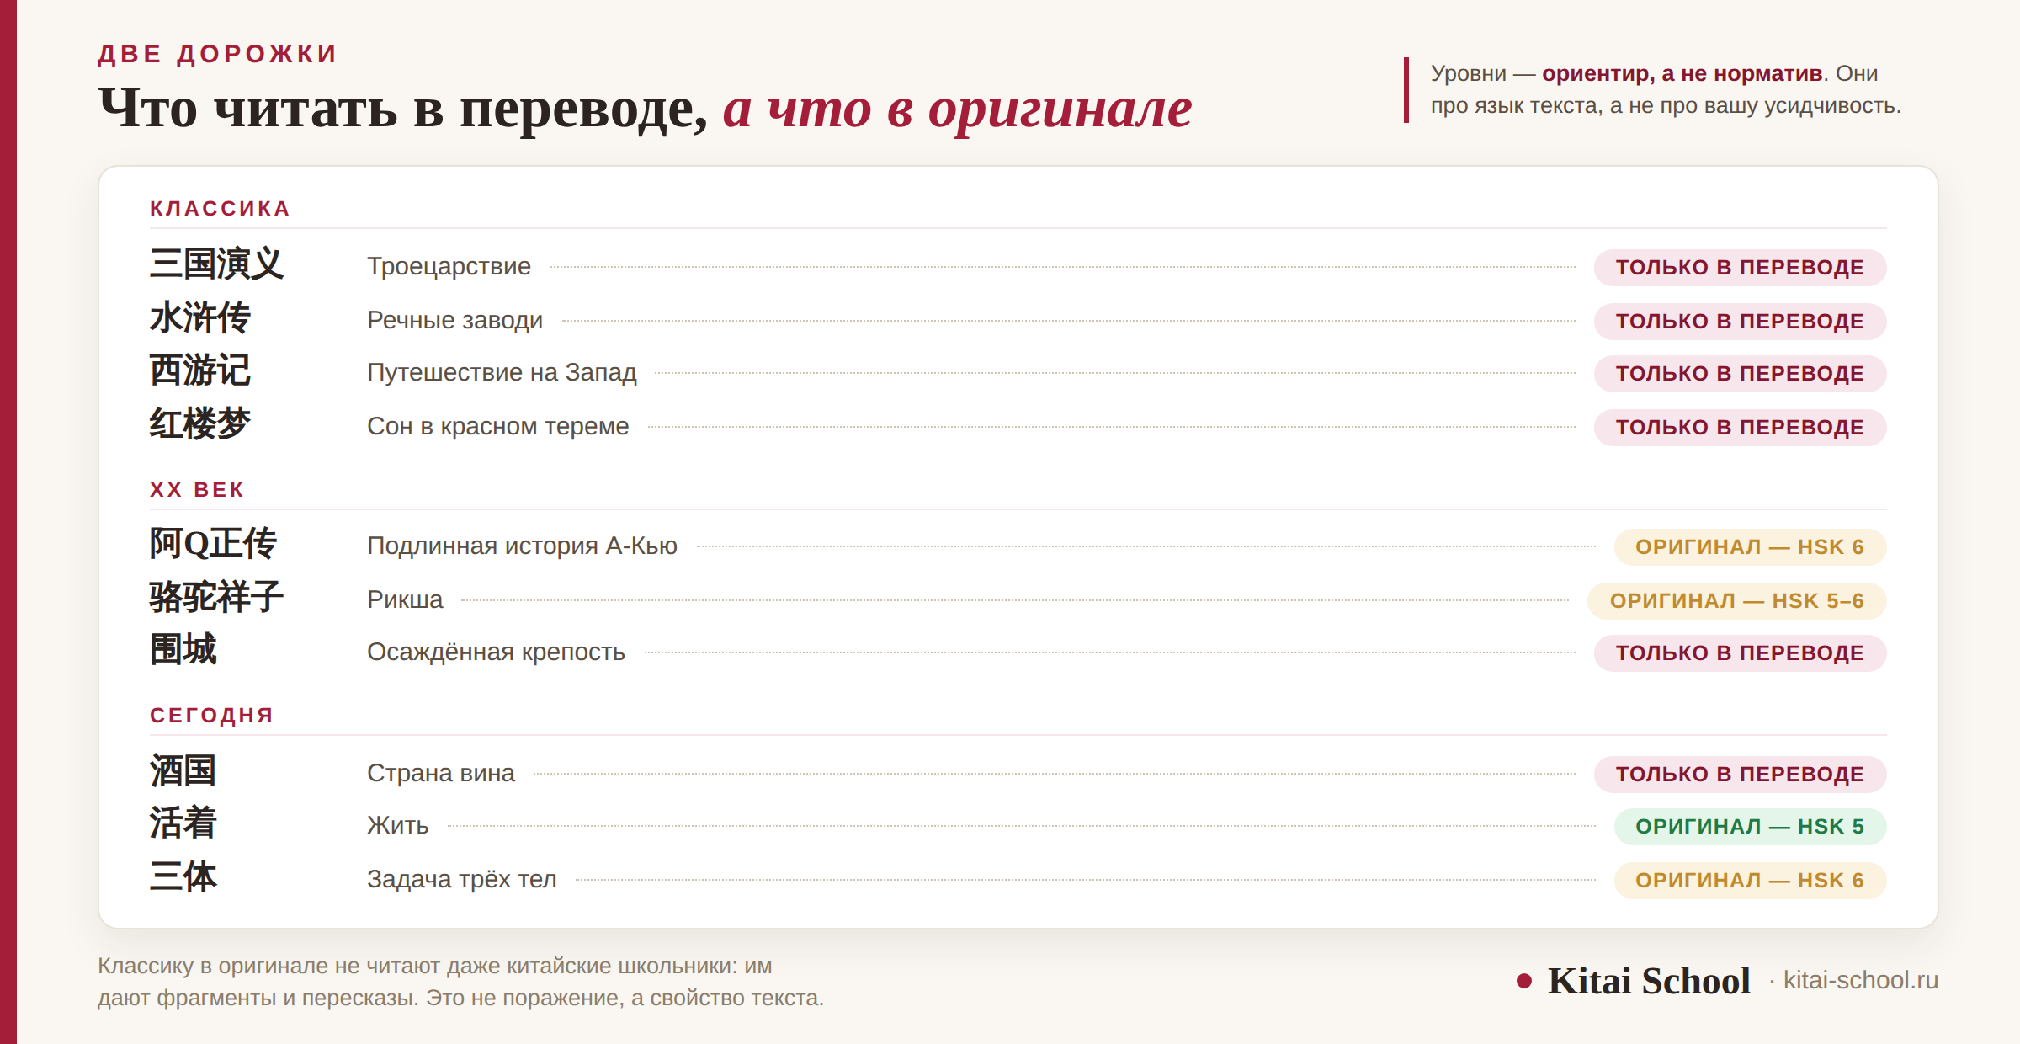
Task: Select the title Осаждённая крепость
Action: point(496,652)
